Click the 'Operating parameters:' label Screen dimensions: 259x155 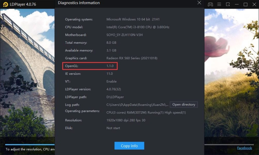[x=82, y=111]
